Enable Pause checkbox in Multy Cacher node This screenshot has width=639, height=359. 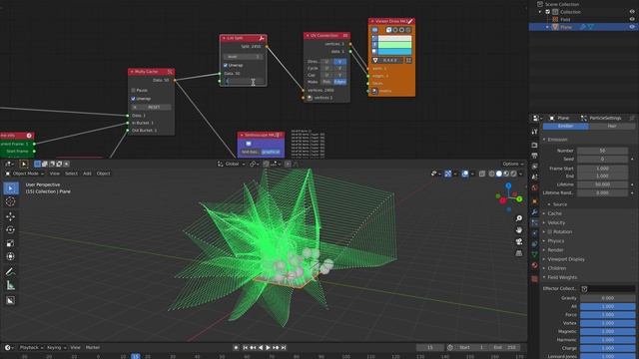(x=133, y=90)
